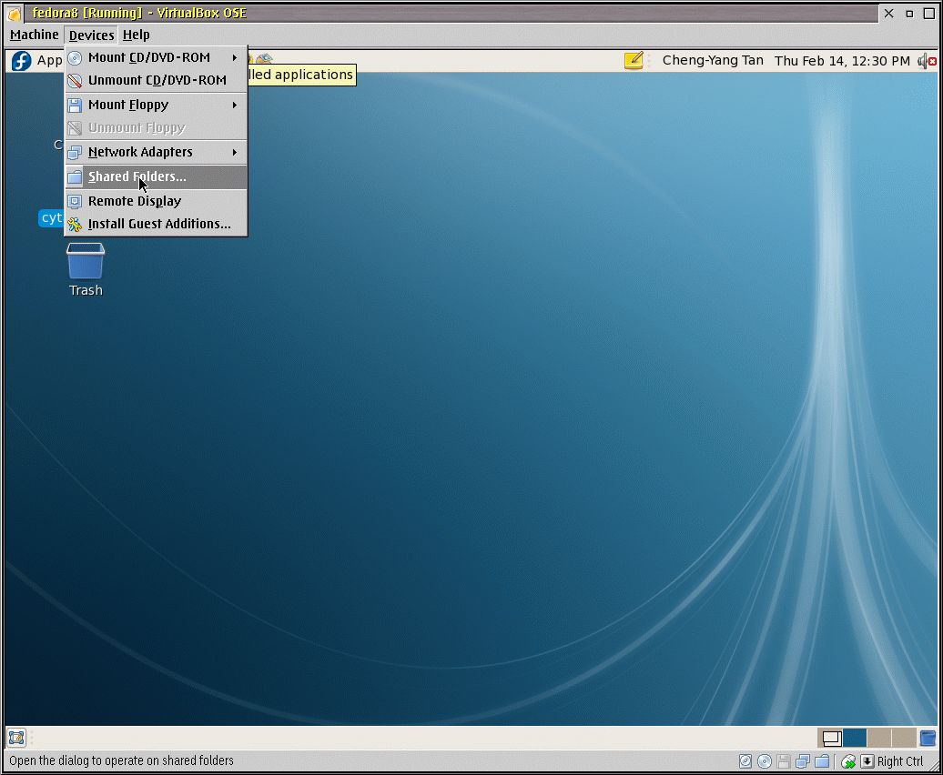
Task: Expand the Mount CD/DVD-ROM submenu
Action: [x=156, y=57]
